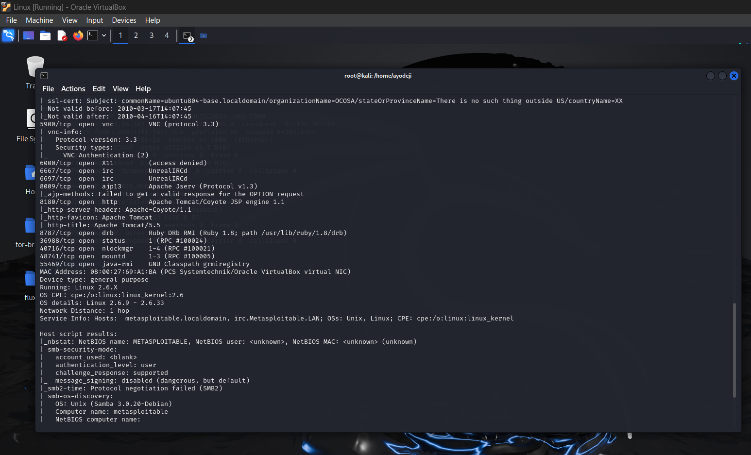The width and height of the screenshot is (751, 455).
Task: Close the root@kali terminal window
Action: 734,76
